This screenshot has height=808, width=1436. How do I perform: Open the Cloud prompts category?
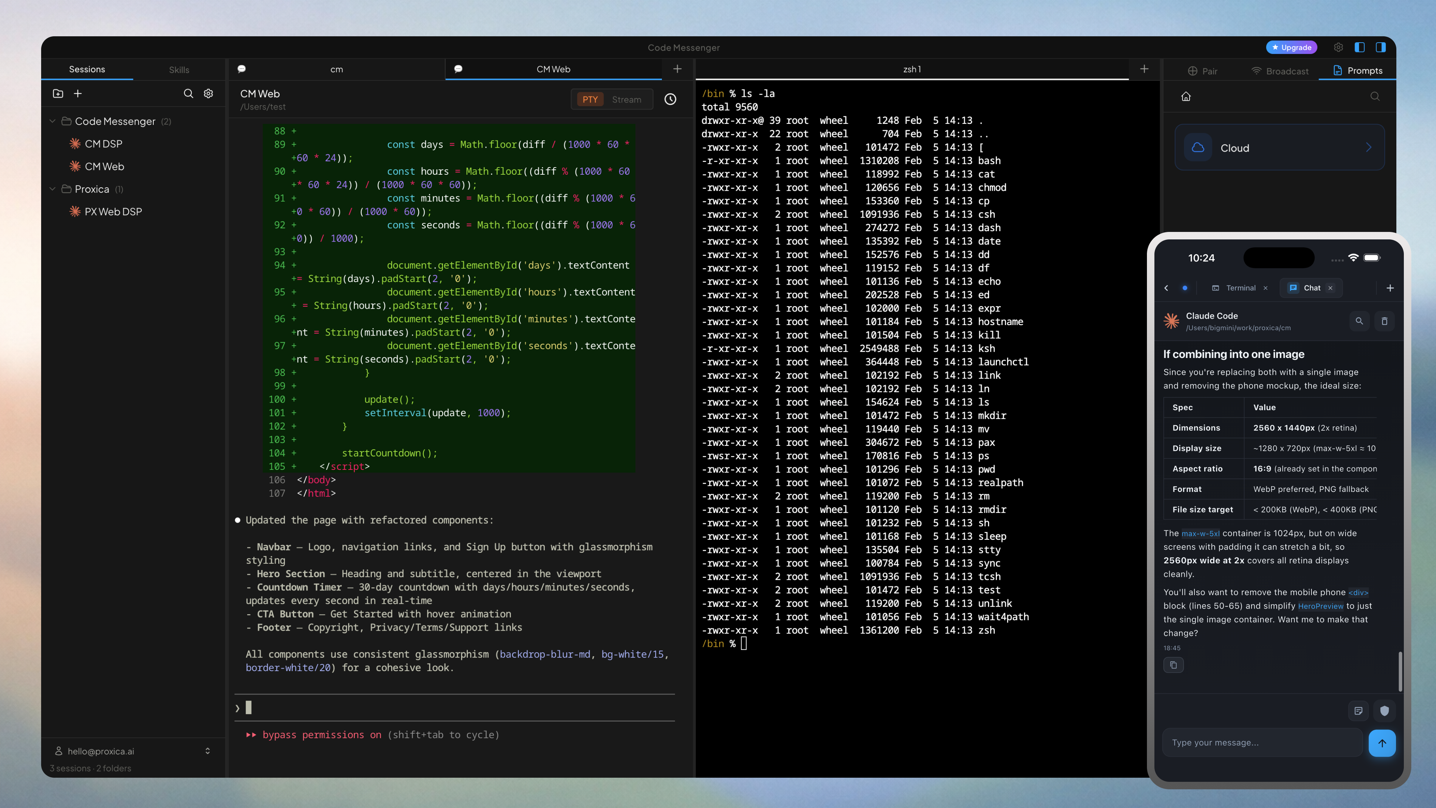(1279, 148)
